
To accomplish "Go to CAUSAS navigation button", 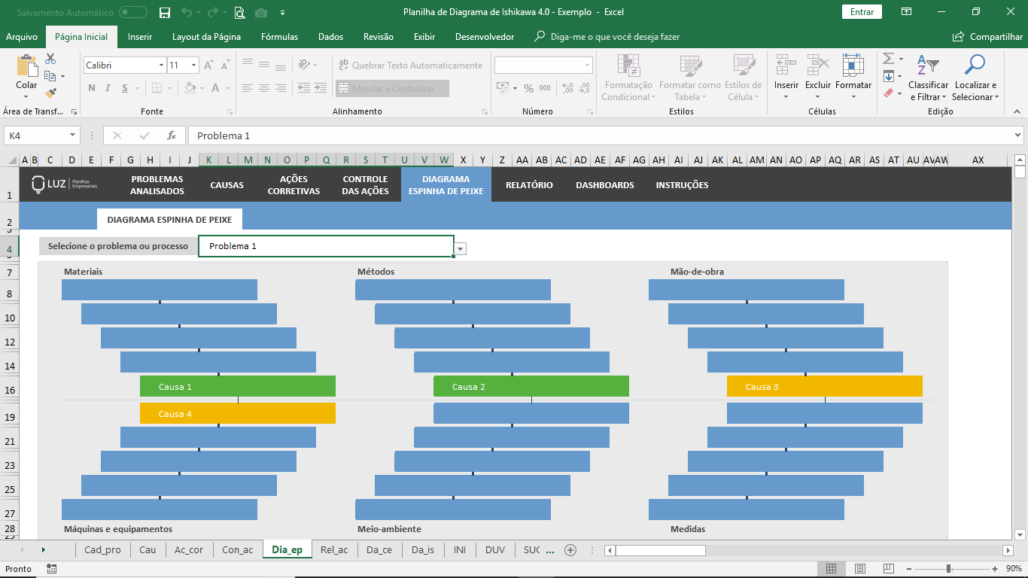I will (x=227, y=185).
